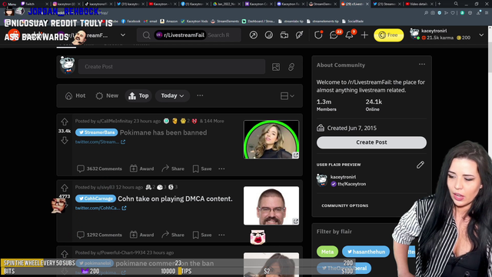View 3632 Comments on Pokimane post
Image resolution: width=492 pixels, height=277 pixels.
click(99, 169)
